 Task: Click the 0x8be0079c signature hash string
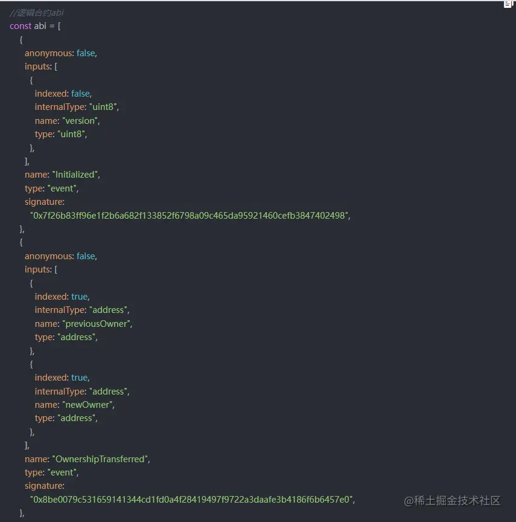coord(193,500)
